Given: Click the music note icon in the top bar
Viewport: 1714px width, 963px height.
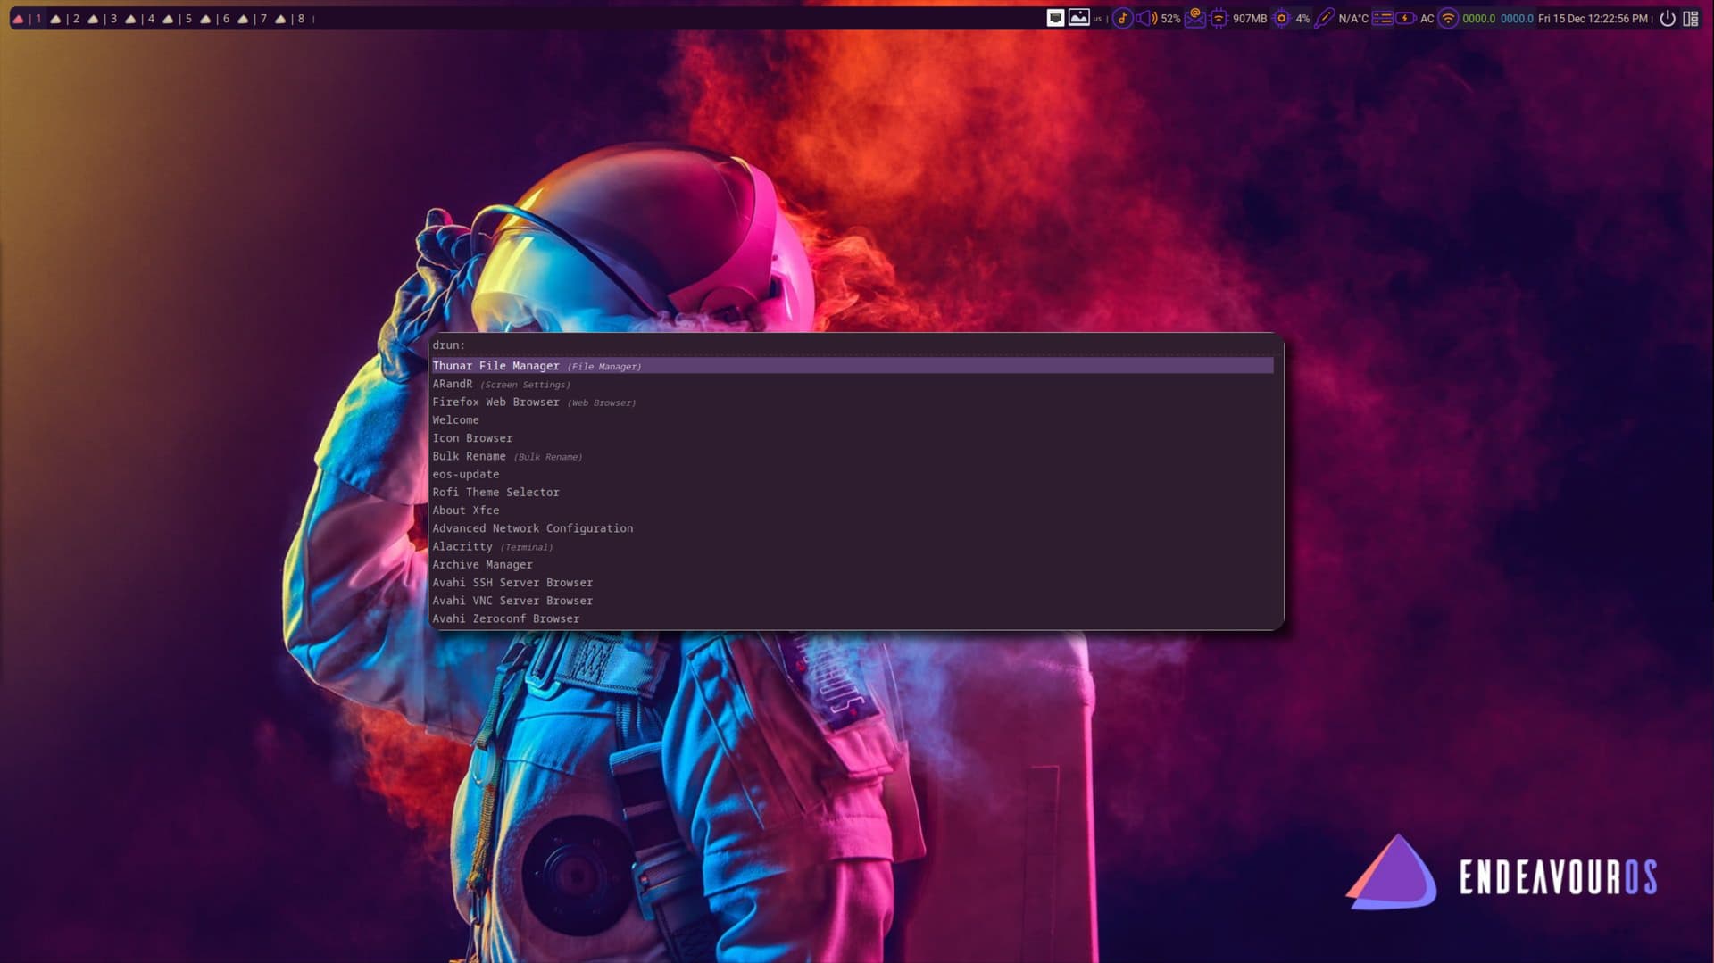Looking at the screenshot, I should pos(1122,18).
